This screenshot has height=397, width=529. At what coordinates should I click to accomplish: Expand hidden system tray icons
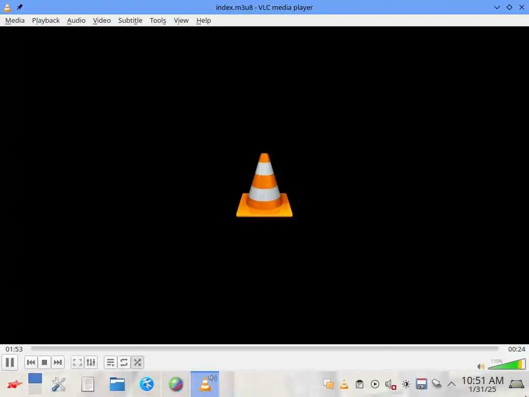click(452, 384)
